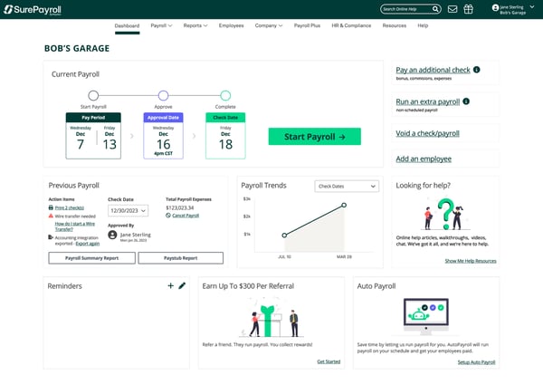Open the Check Dates trends dropdown
Viewport: 543px width, 385px height.
(x=347, y=186)
